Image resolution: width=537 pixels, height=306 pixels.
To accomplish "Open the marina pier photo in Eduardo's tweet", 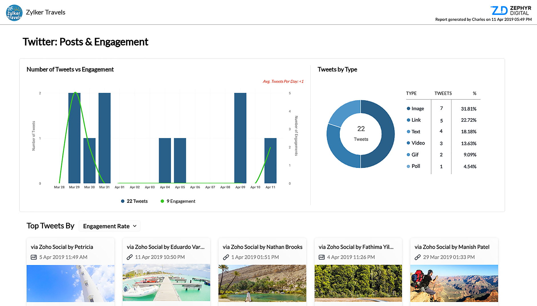I will (x=167, y=282).
